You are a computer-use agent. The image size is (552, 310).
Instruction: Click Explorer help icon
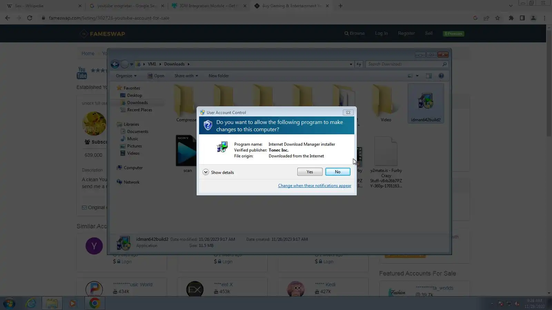[441, 76]
